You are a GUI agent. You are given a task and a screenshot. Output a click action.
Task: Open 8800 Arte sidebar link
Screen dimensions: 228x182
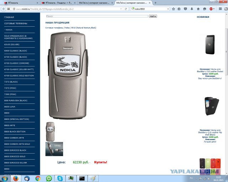pyautogui.click(x=10, y=125)
